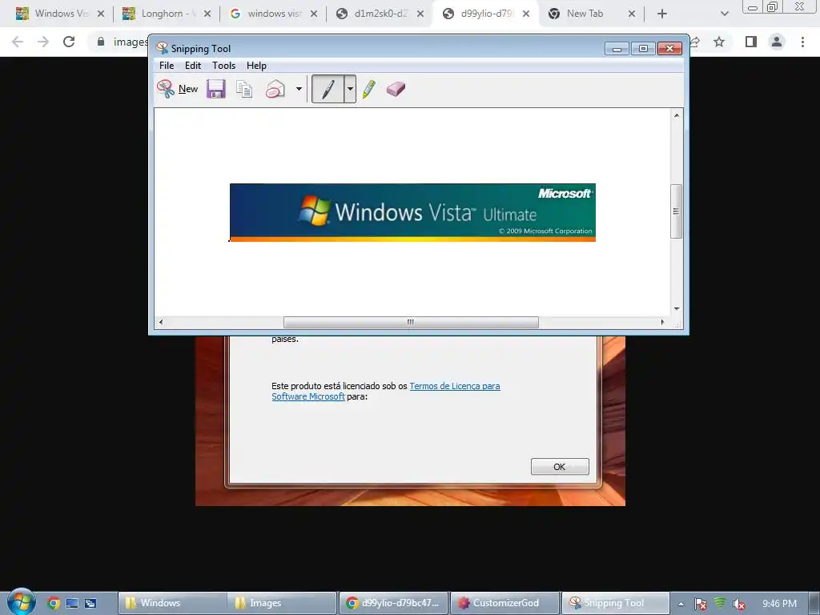Bookmark this page with the star
This screenshot has height=615, width=820.
[719, 42]
